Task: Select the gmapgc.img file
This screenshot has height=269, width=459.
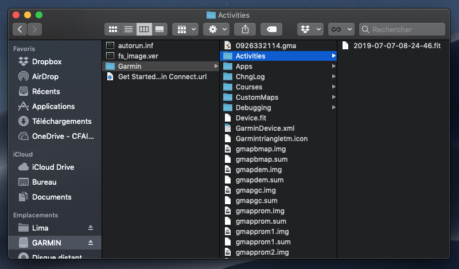Action: point(278,190)
